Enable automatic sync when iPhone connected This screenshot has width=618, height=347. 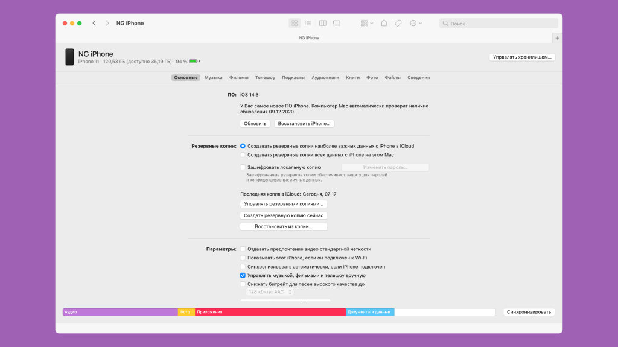pos(243,267)
